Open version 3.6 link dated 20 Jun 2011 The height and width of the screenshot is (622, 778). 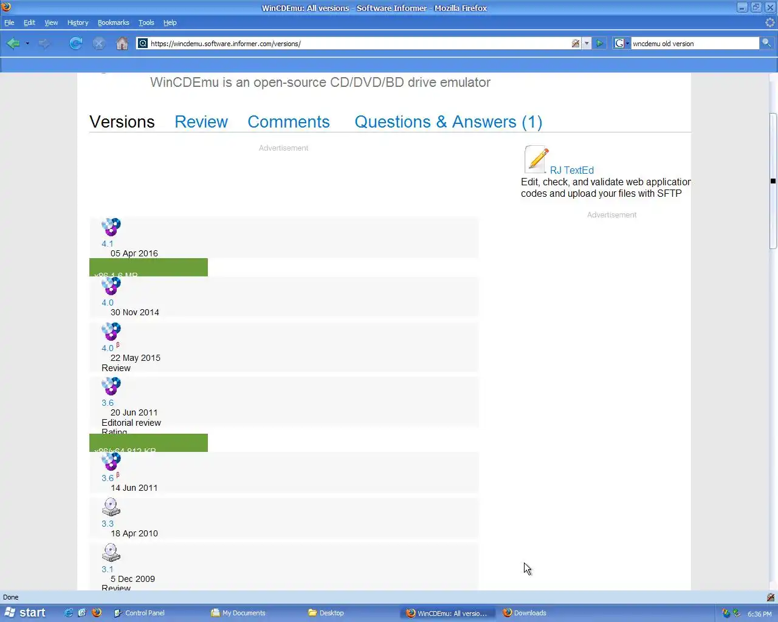108,403
